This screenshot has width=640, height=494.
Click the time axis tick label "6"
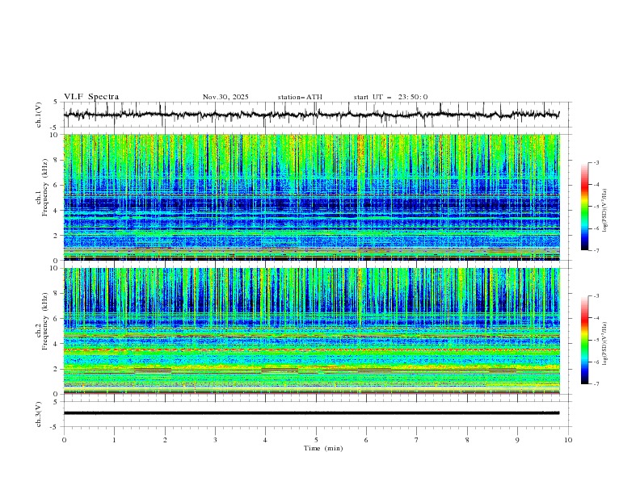(x=366, y=440)
